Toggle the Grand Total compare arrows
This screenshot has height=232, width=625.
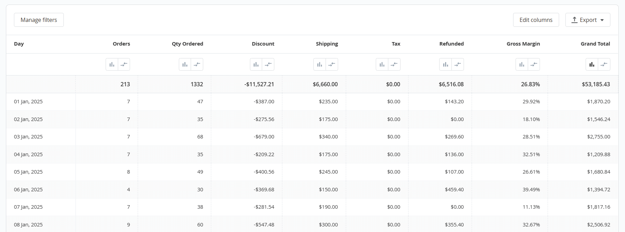pos(604,64)
